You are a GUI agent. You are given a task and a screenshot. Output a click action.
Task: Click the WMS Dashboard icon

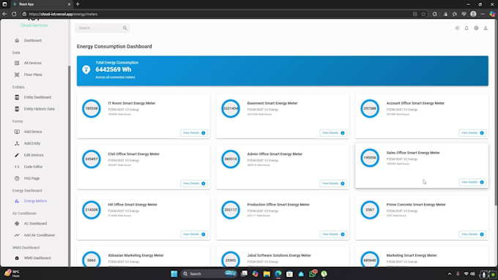click(x=17, y=258)
